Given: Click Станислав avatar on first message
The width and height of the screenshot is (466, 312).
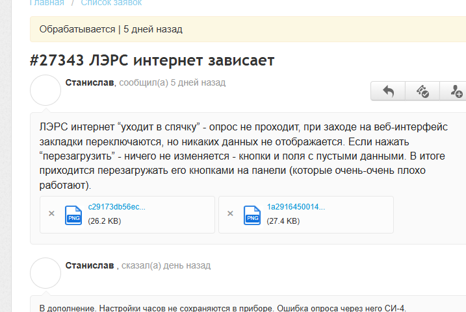Looking at the screenshot, I should [46, 90].
